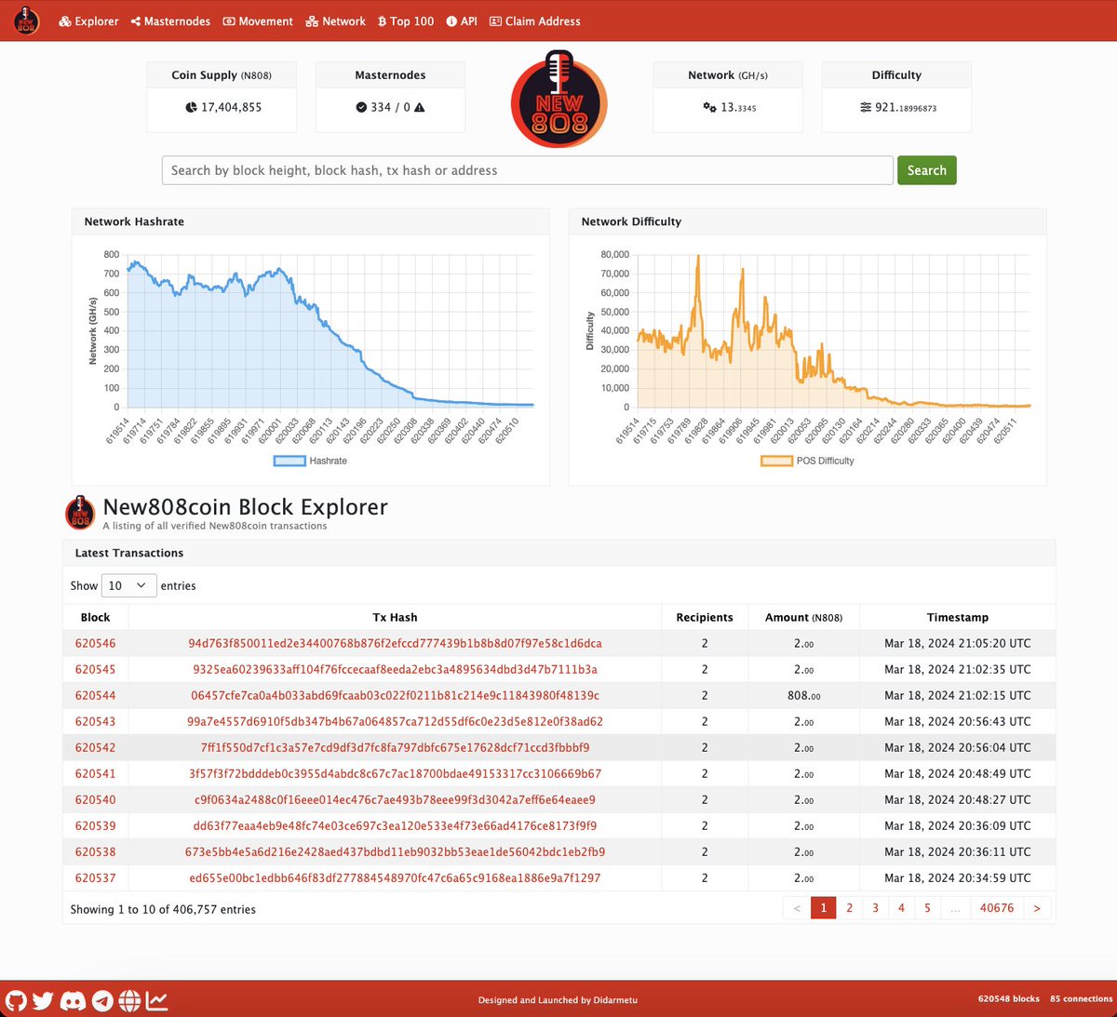
Task: Open the Twitter icon in the footer
Action: click(43, 1000)
